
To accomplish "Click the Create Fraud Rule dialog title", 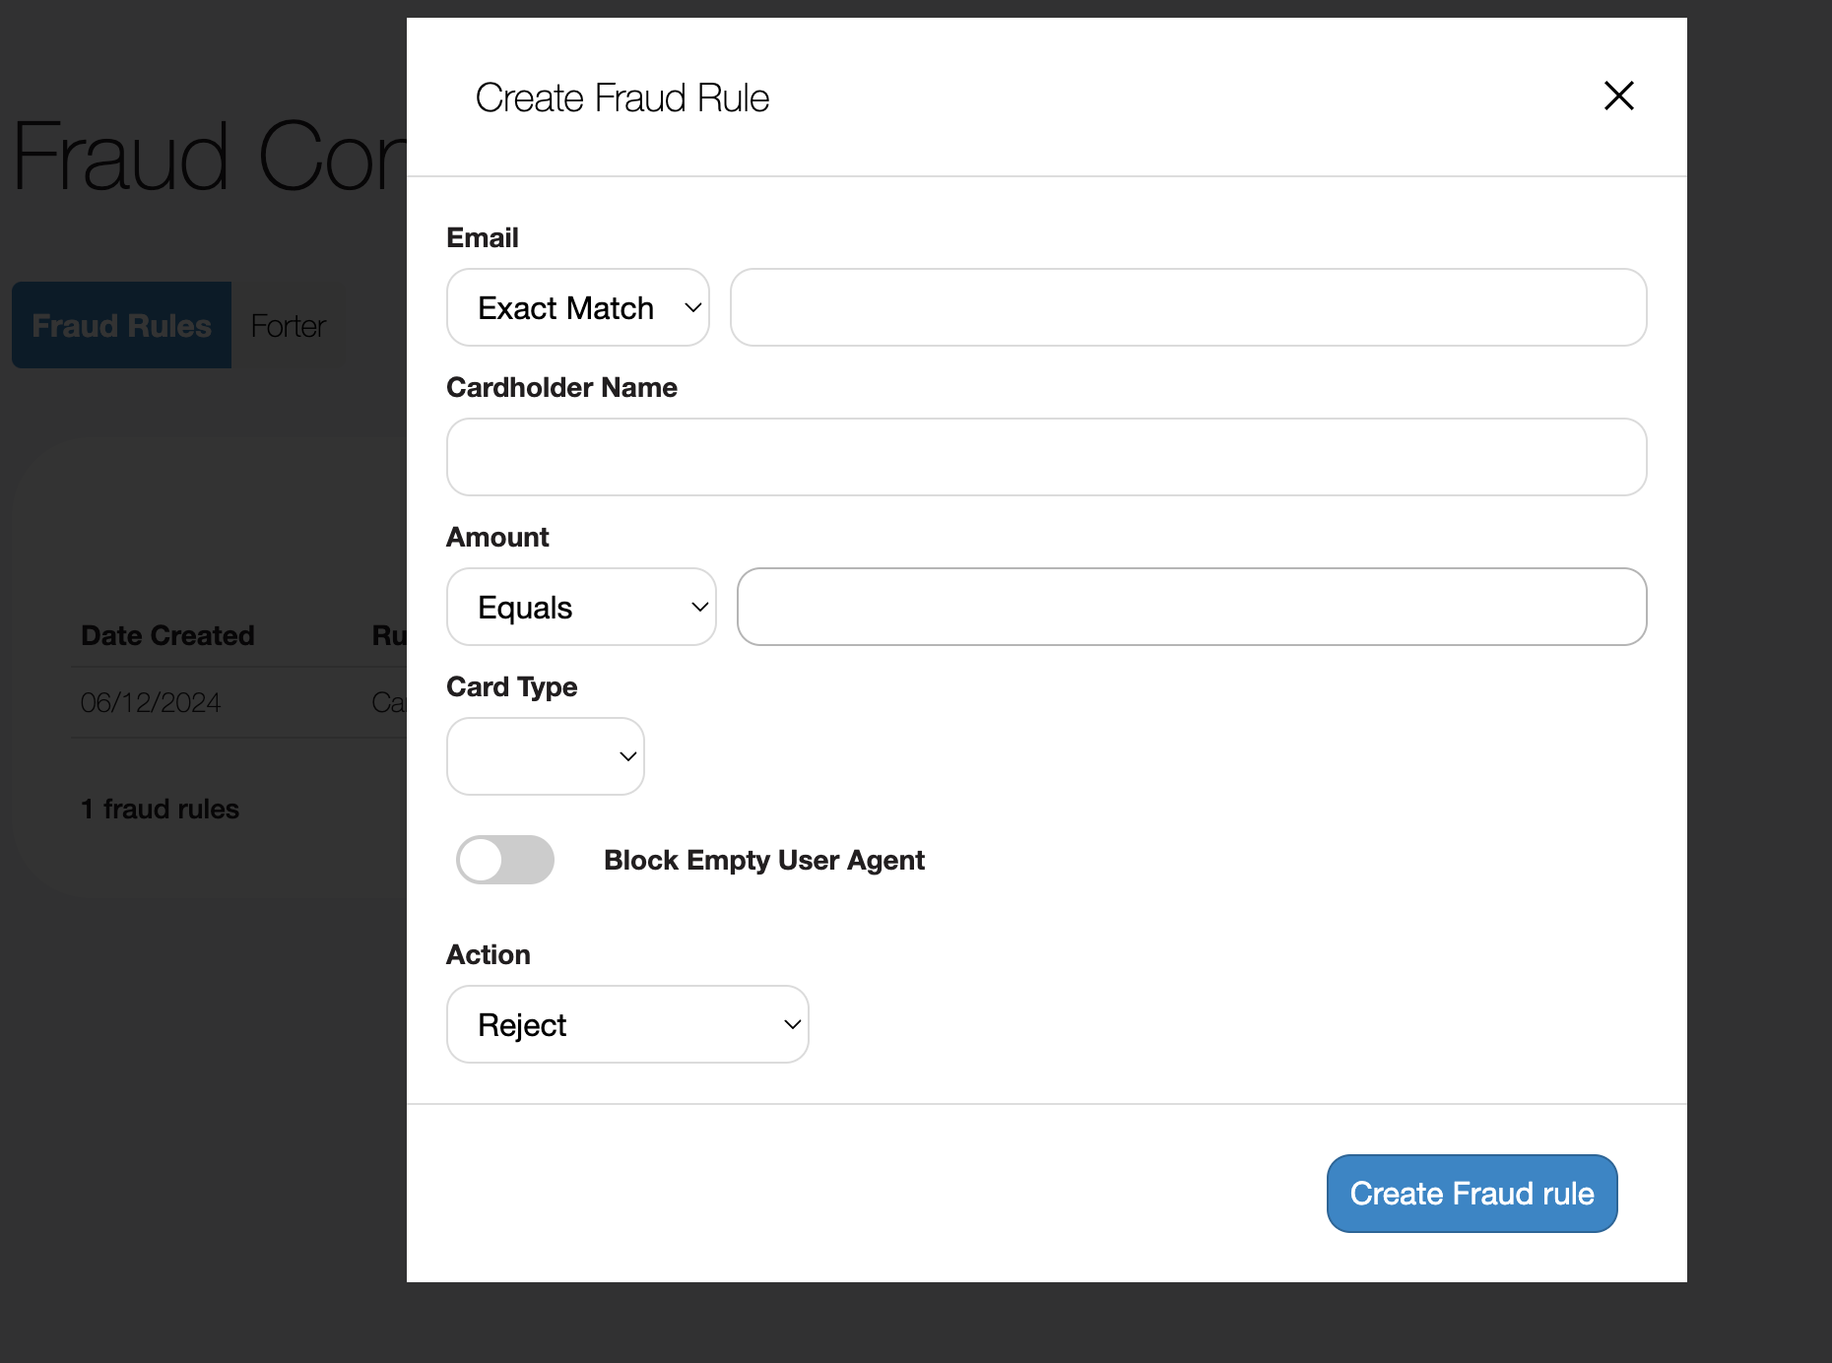I will (x=622, y=97).
